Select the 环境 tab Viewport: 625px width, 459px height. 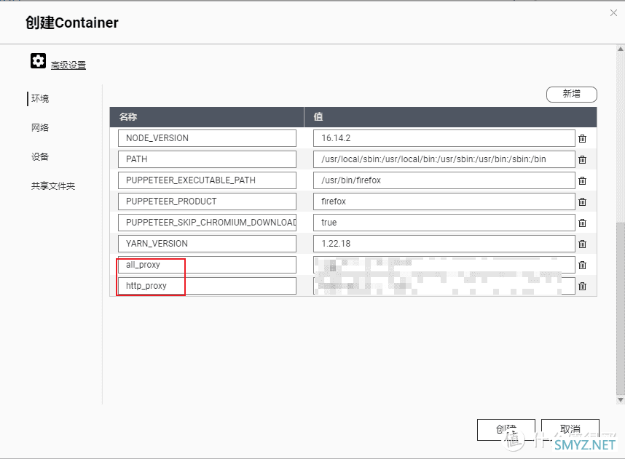point(40,98)
